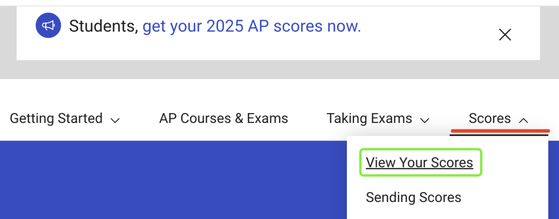Image resolution: width=559 pixels, height=219 pixels.
Task: Open the AP Courses & Exams page
Action: click(224, 118)
